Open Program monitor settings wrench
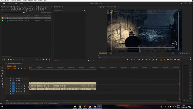The image size is (193, 109). click(180, 53)
